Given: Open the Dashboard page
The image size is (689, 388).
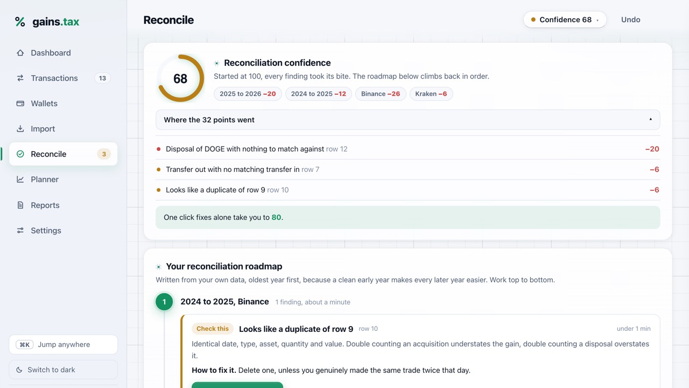Looking at the screenshot, I should (64, 53).
